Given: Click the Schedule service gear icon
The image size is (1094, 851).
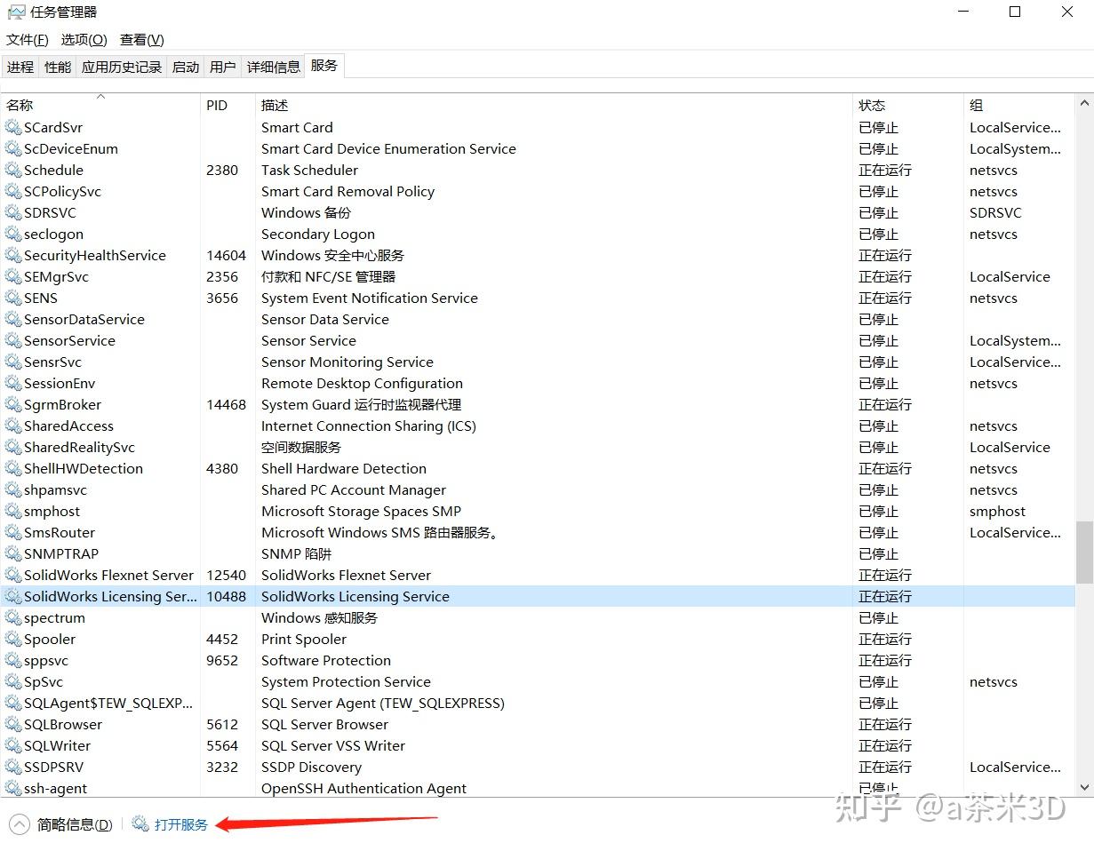Looking at the screenshot, I should (12, 170).
